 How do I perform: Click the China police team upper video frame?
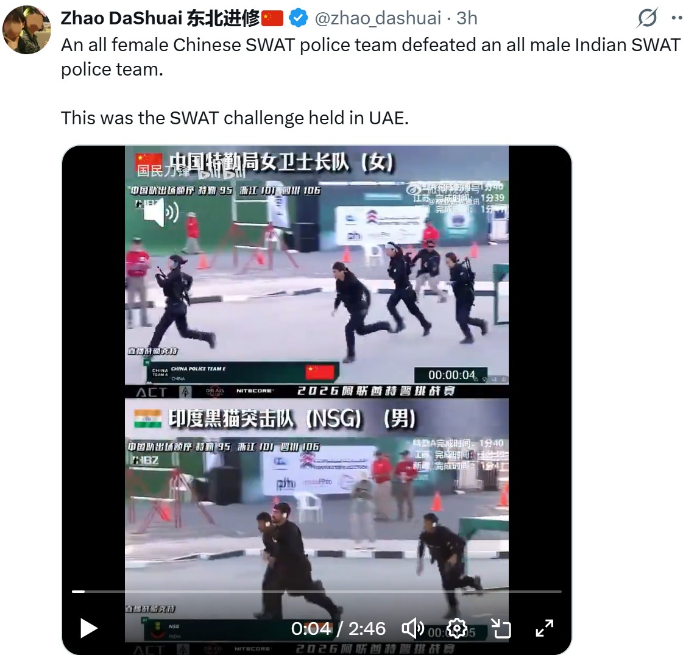(317, 265)
